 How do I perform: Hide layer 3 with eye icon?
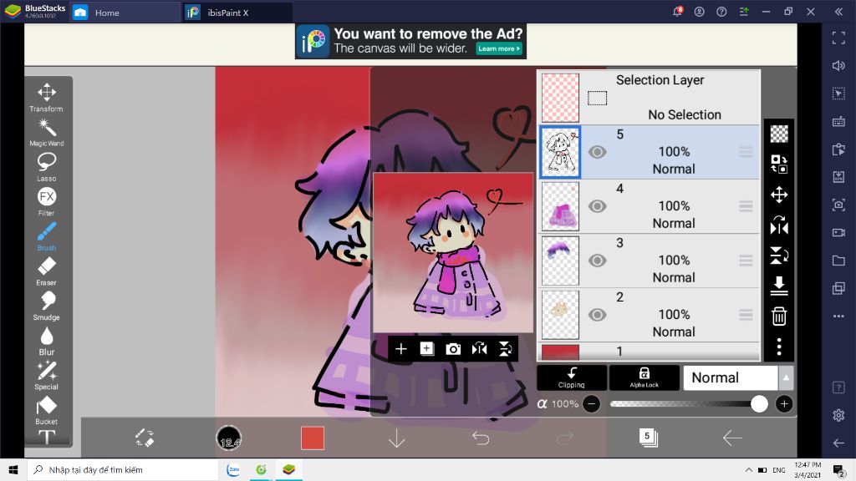tap(597, 261)
